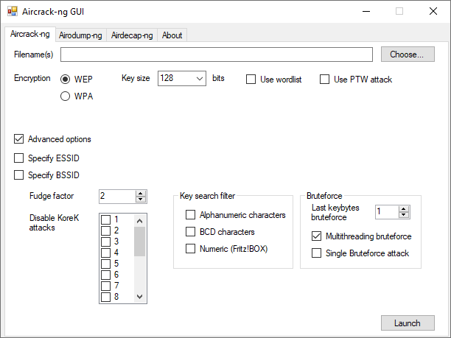Viewport: 451px width, 338px height.
Task: Disable KoreK attack number 3
Action: (106, 242)
